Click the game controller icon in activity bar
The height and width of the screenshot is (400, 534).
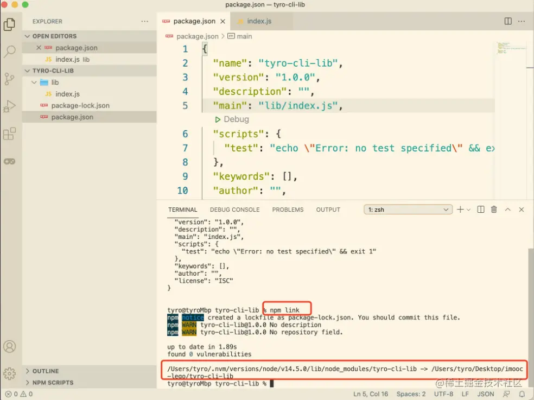point(10,161)
